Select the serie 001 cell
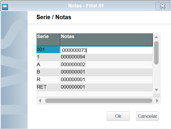Image resolution: width=171 pixels, height=129 pixels. [x=48, y=50]
